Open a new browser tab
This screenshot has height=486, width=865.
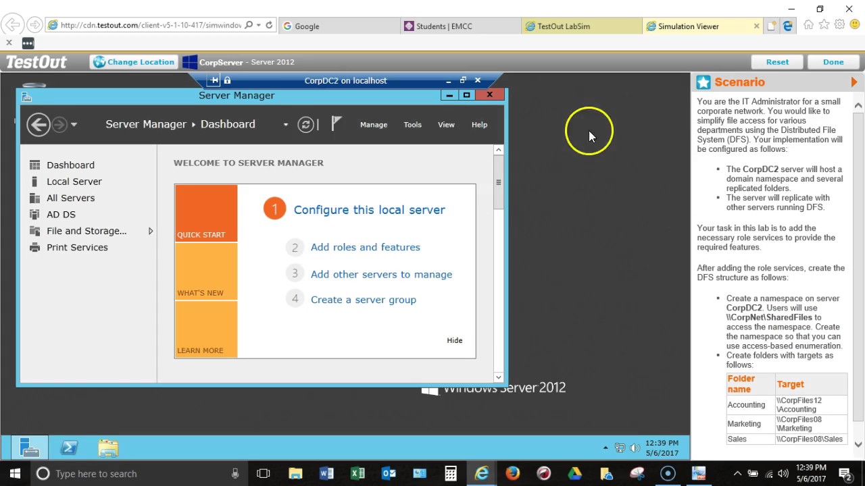(772, 26)
